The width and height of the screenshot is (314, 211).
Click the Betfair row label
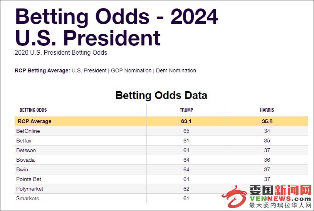24,141
